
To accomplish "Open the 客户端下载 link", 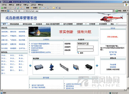I will (x=113, y=52).
